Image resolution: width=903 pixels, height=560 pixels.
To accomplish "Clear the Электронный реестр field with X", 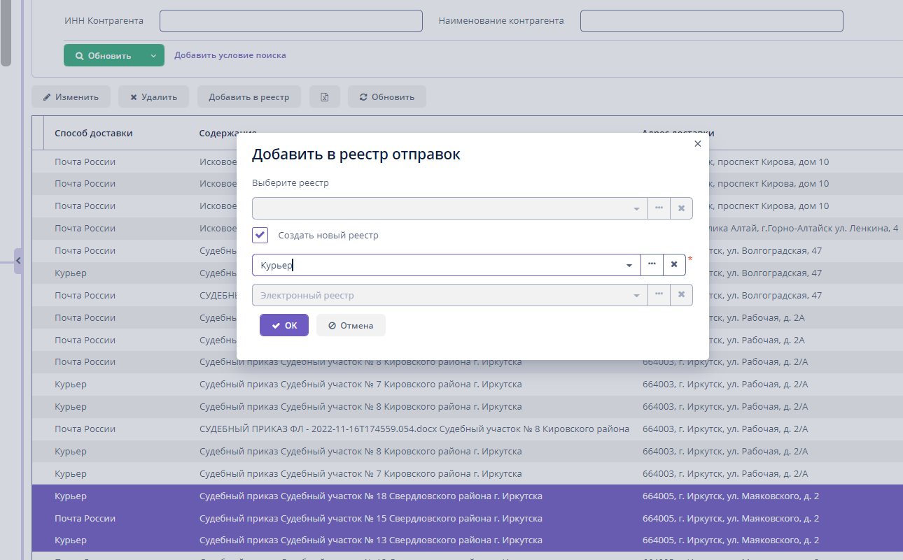I will pos(681,295).
